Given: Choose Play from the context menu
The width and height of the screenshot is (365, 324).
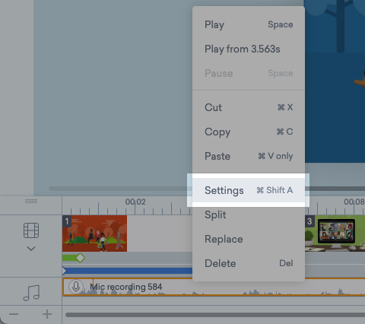Looking at the screenshot, I should (249, 24).
